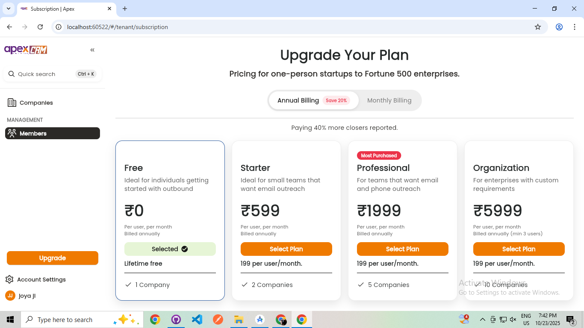Open Visual Studio Code from taskbar
Viewport: 584px width, 328px height.
click(x=197, y=319)
